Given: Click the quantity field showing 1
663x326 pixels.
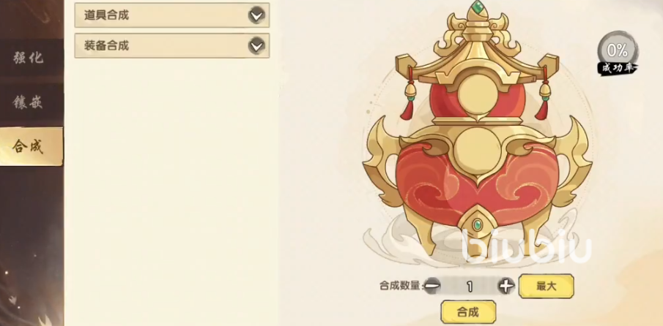Looking at the screenshot, I should click(x=469, y=287).
